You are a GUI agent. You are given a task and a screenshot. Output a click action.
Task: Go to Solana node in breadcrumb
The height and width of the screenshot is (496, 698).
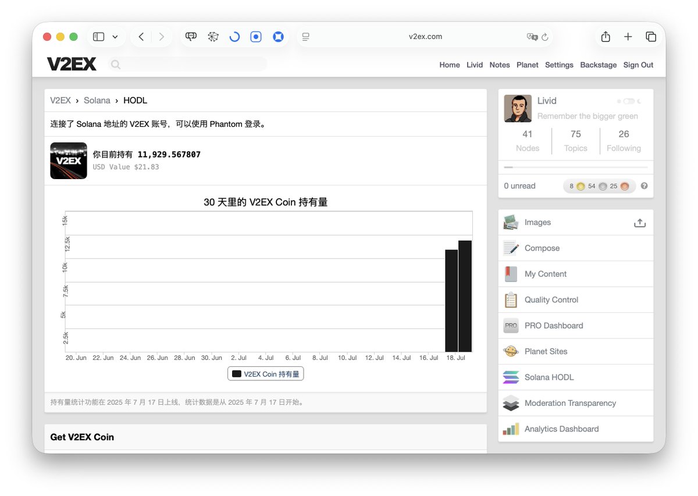97,101
